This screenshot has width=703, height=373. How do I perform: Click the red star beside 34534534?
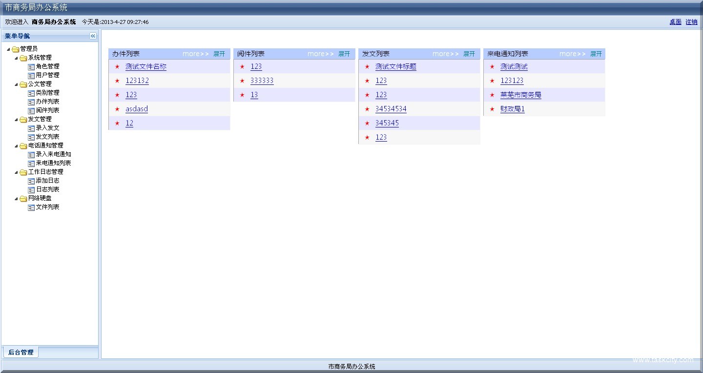tap(367, 109)
